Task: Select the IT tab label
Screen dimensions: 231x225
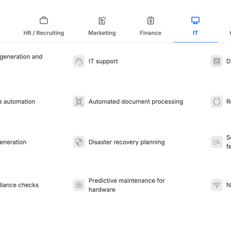Action: 195,33
